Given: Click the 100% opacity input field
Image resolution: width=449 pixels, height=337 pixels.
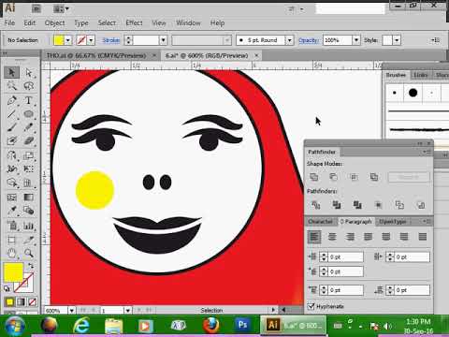Looking at the screenshot, I should (338, 40).
